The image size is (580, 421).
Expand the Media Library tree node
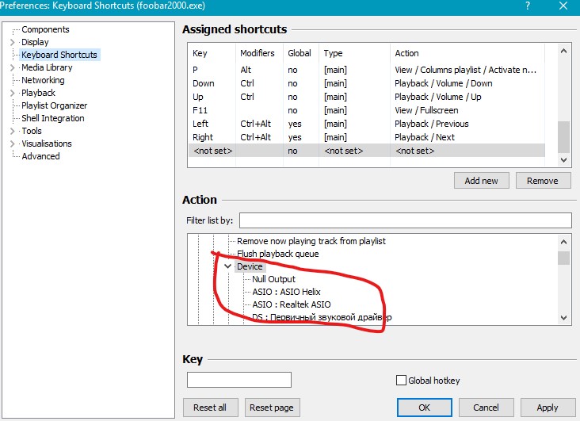click(12, 67)
